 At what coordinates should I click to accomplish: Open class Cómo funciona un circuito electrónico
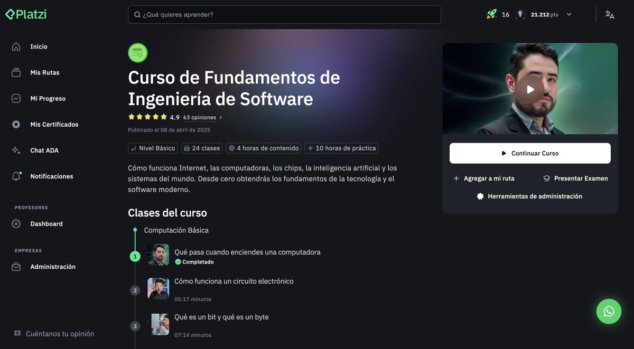click(234, 281)
